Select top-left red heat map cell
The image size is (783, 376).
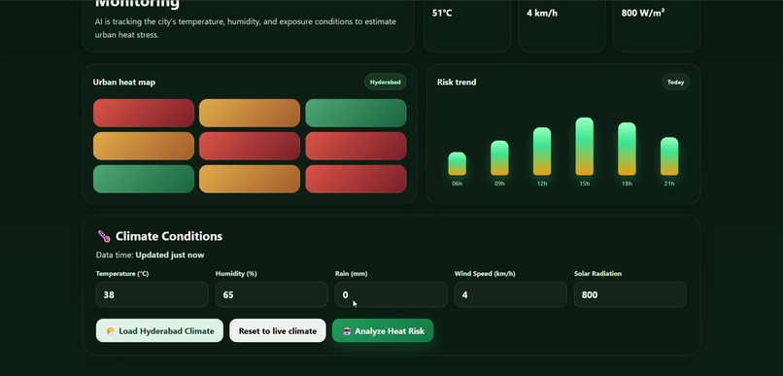pos(144,113)
